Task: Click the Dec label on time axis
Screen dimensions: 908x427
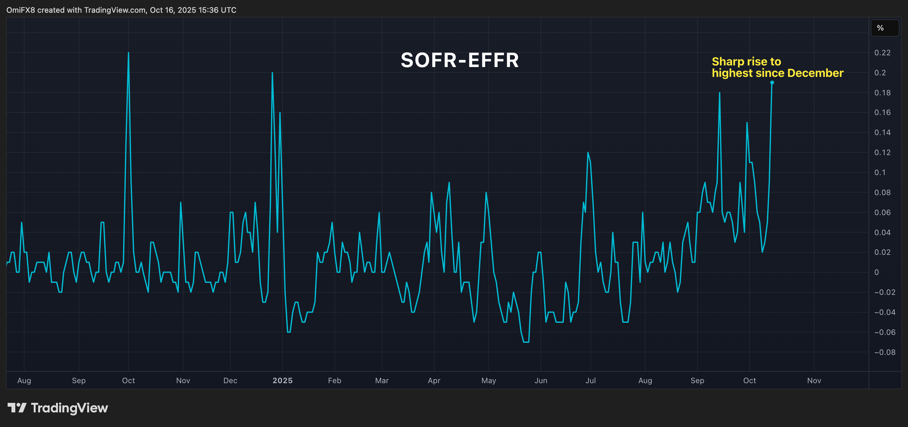Action: [230, 380]
